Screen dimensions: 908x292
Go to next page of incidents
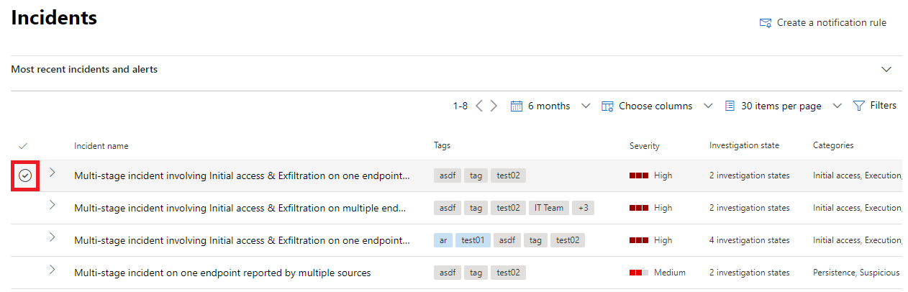(x=494, y=106)
